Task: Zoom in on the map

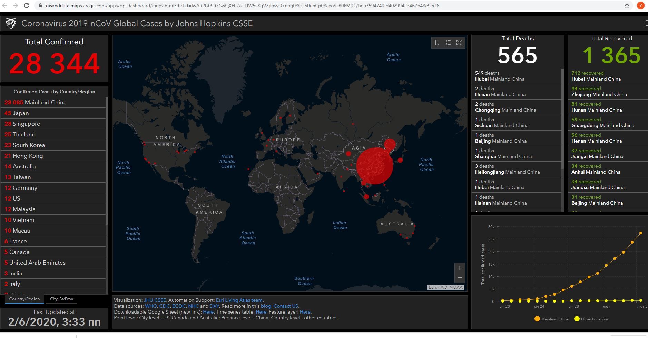Action: [460, 268]
